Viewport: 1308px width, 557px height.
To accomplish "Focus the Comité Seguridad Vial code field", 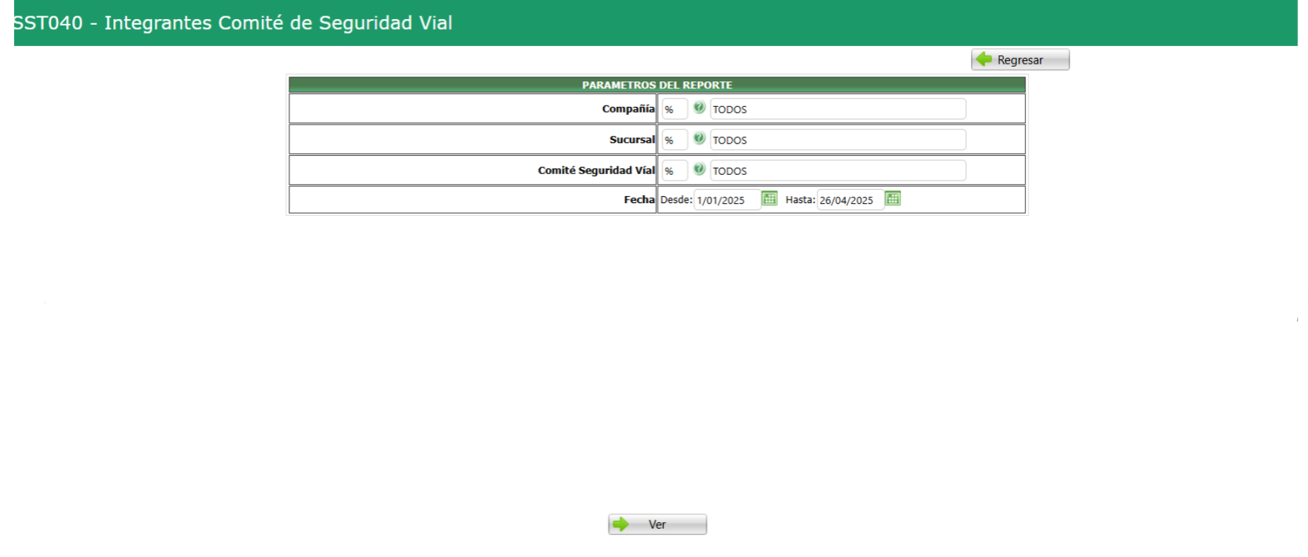I will pyautogui.click(x=675, y=171).
